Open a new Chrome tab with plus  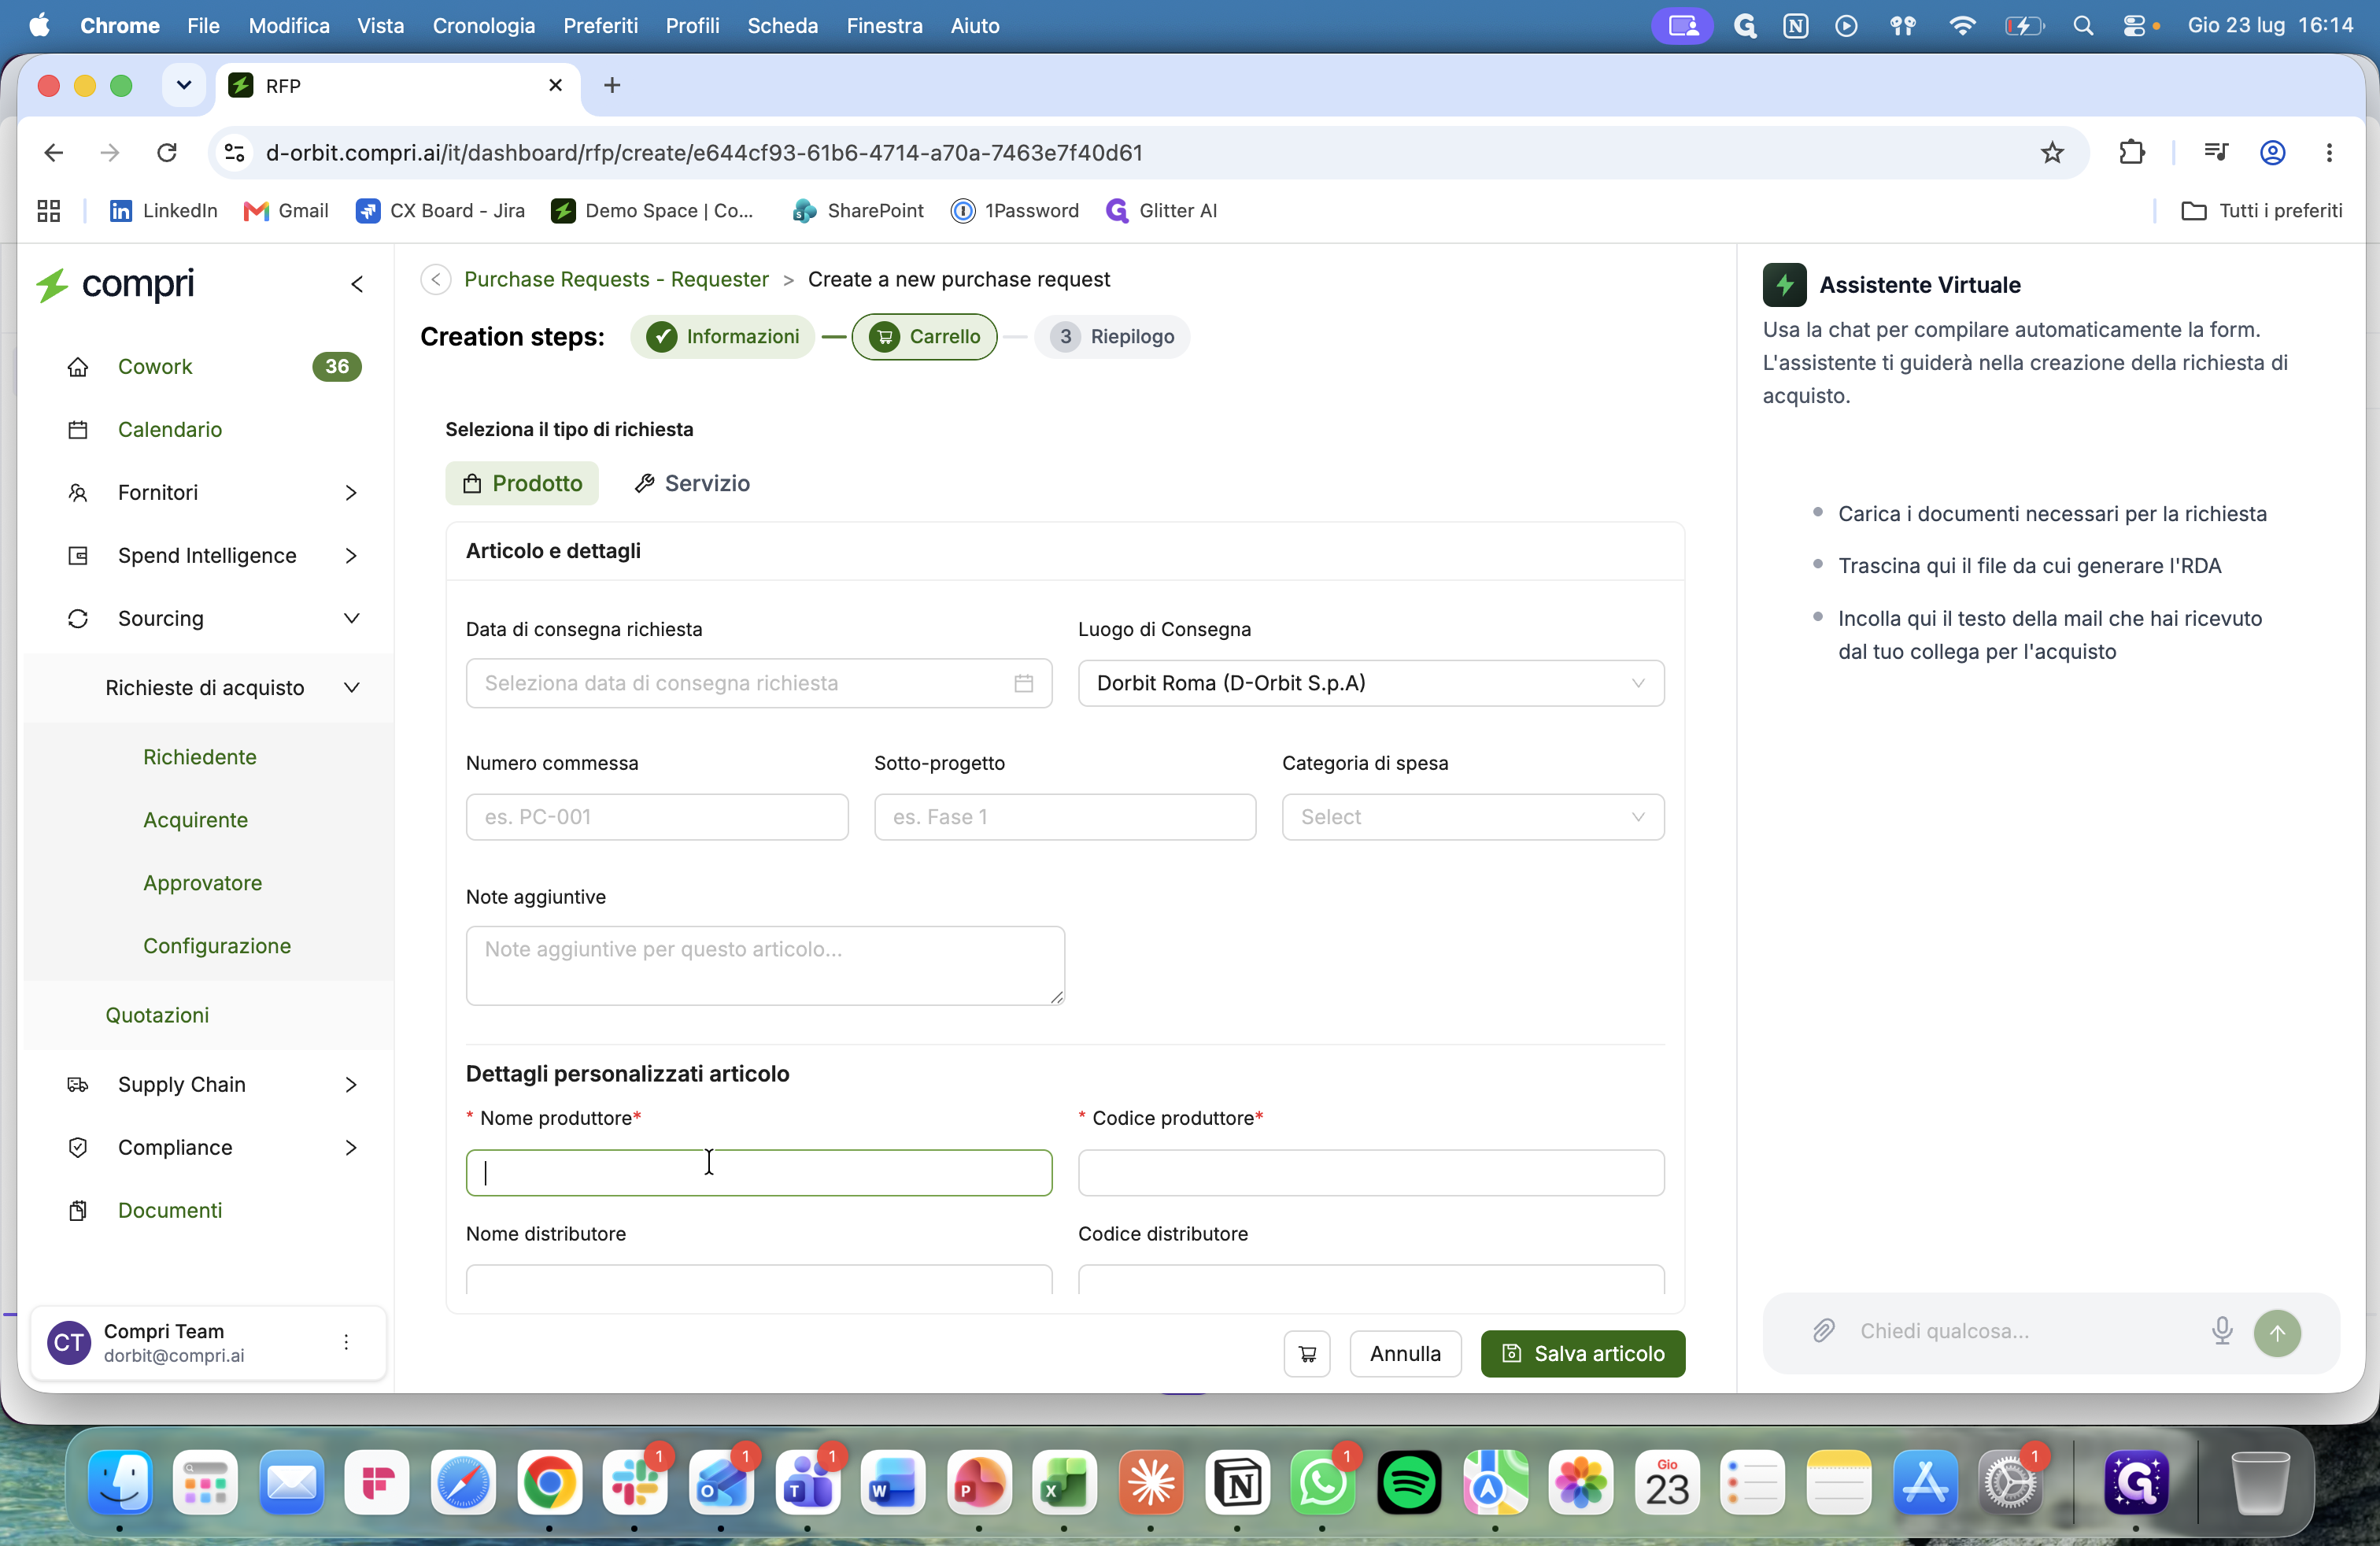point(612,86)
